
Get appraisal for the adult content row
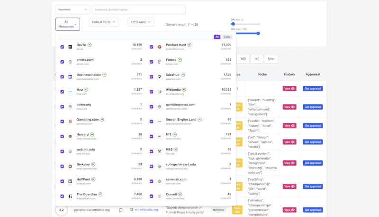pos(313,163)
